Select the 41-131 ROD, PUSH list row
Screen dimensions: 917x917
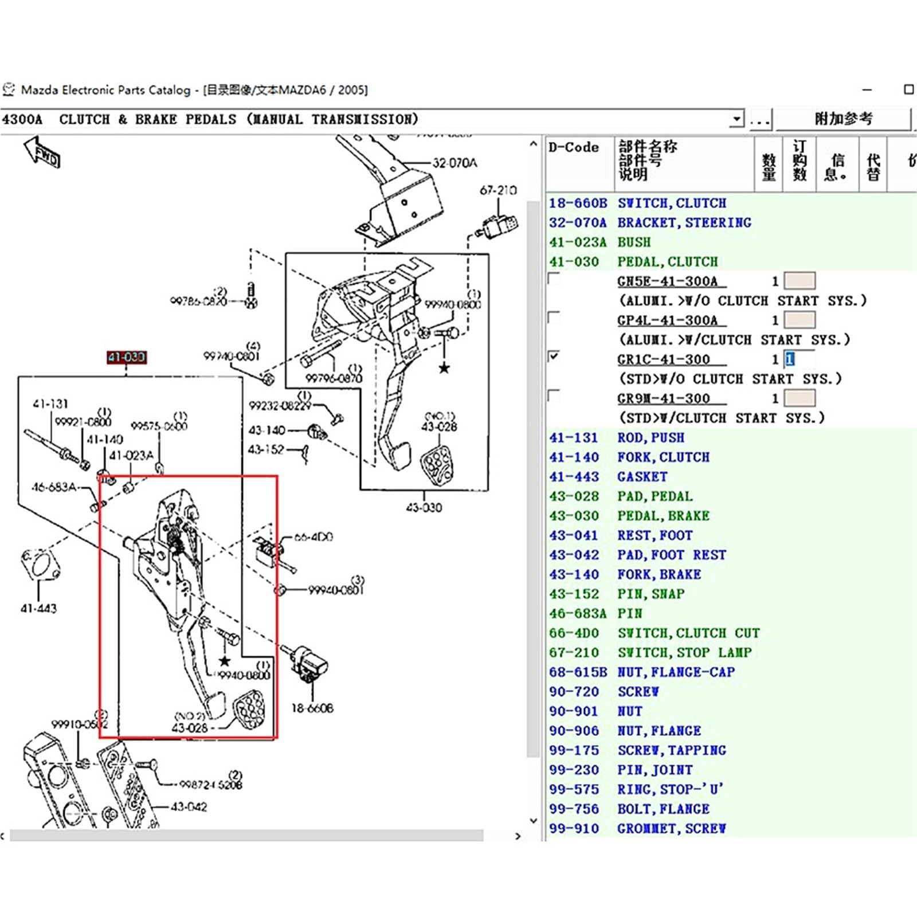731,437
